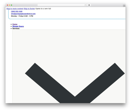Click the Skip to main content link
This screenshot has width=131, height=111.
point(15,9)
